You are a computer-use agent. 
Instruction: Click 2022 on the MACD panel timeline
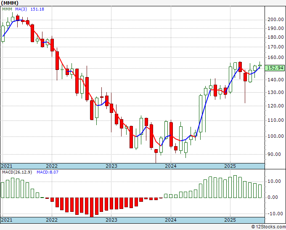point(52,220)
